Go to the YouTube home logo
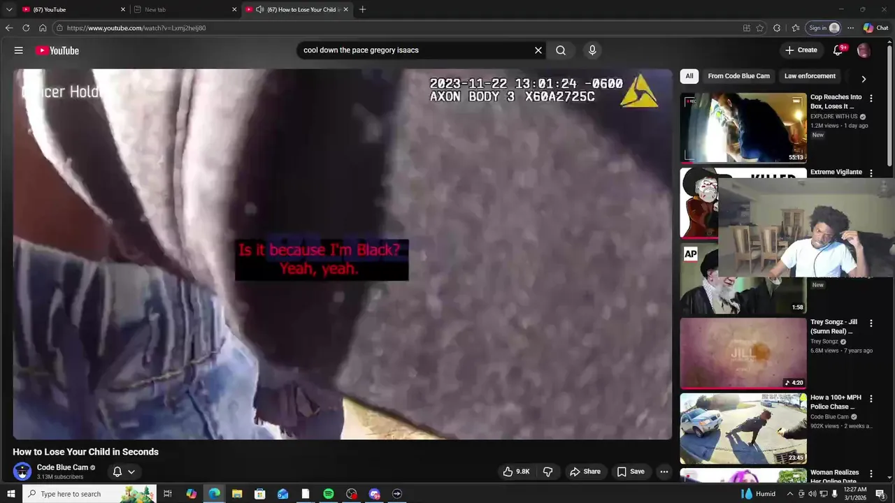The width and height of the screenshot is (895, 503). click(x=57, y=50)
